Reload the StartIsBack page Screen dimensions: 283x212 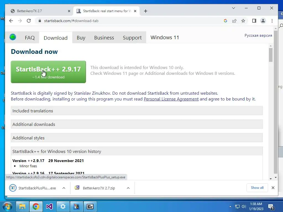[x=29, y=21]
